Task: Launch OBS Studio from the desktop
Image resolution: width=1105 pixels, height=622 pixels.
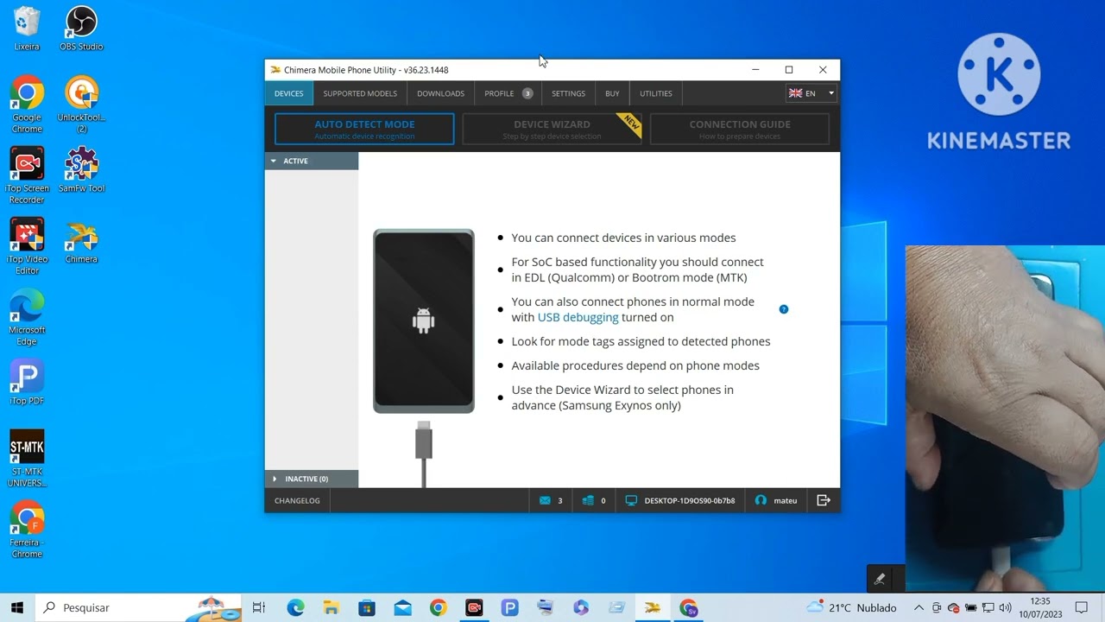Action: click(x=81, y=29)
